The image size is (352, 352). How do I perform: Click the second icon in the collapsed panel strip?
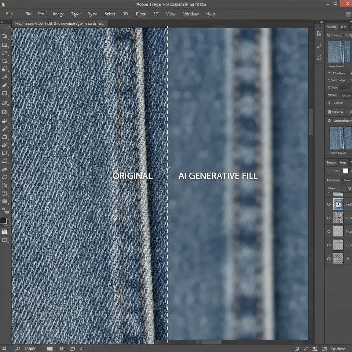(x=319, y=46)
